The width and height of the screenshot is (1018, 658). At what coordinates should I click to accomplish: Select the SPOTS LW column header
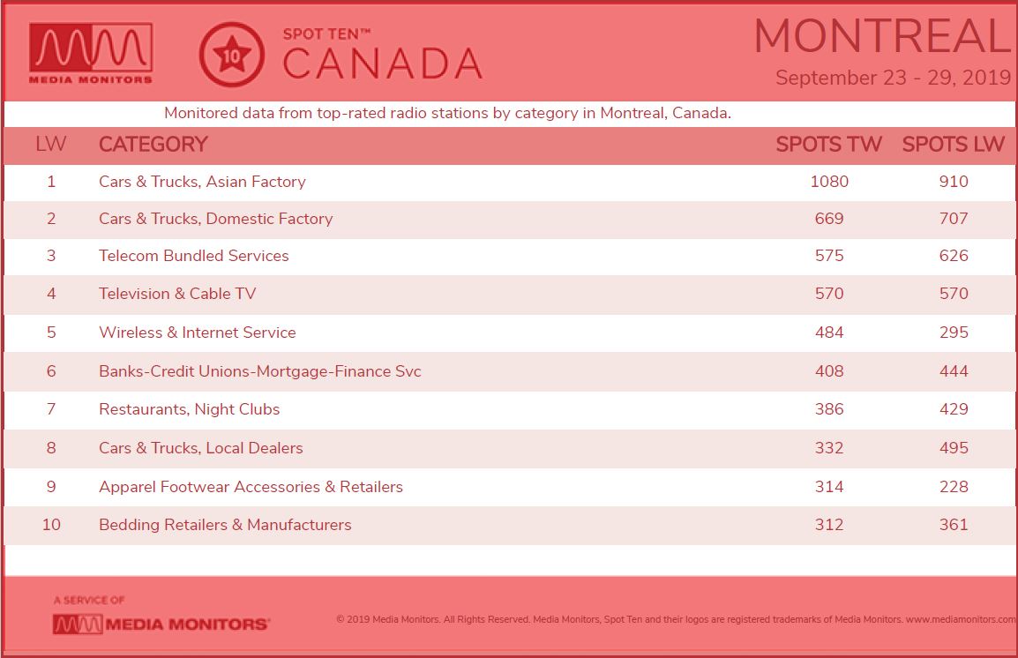click(x=953, y=144)
